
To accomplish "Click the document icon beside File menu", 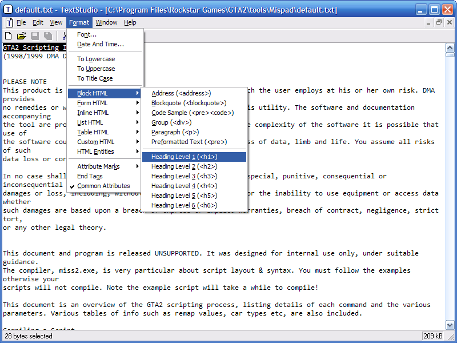I will 9,23.
